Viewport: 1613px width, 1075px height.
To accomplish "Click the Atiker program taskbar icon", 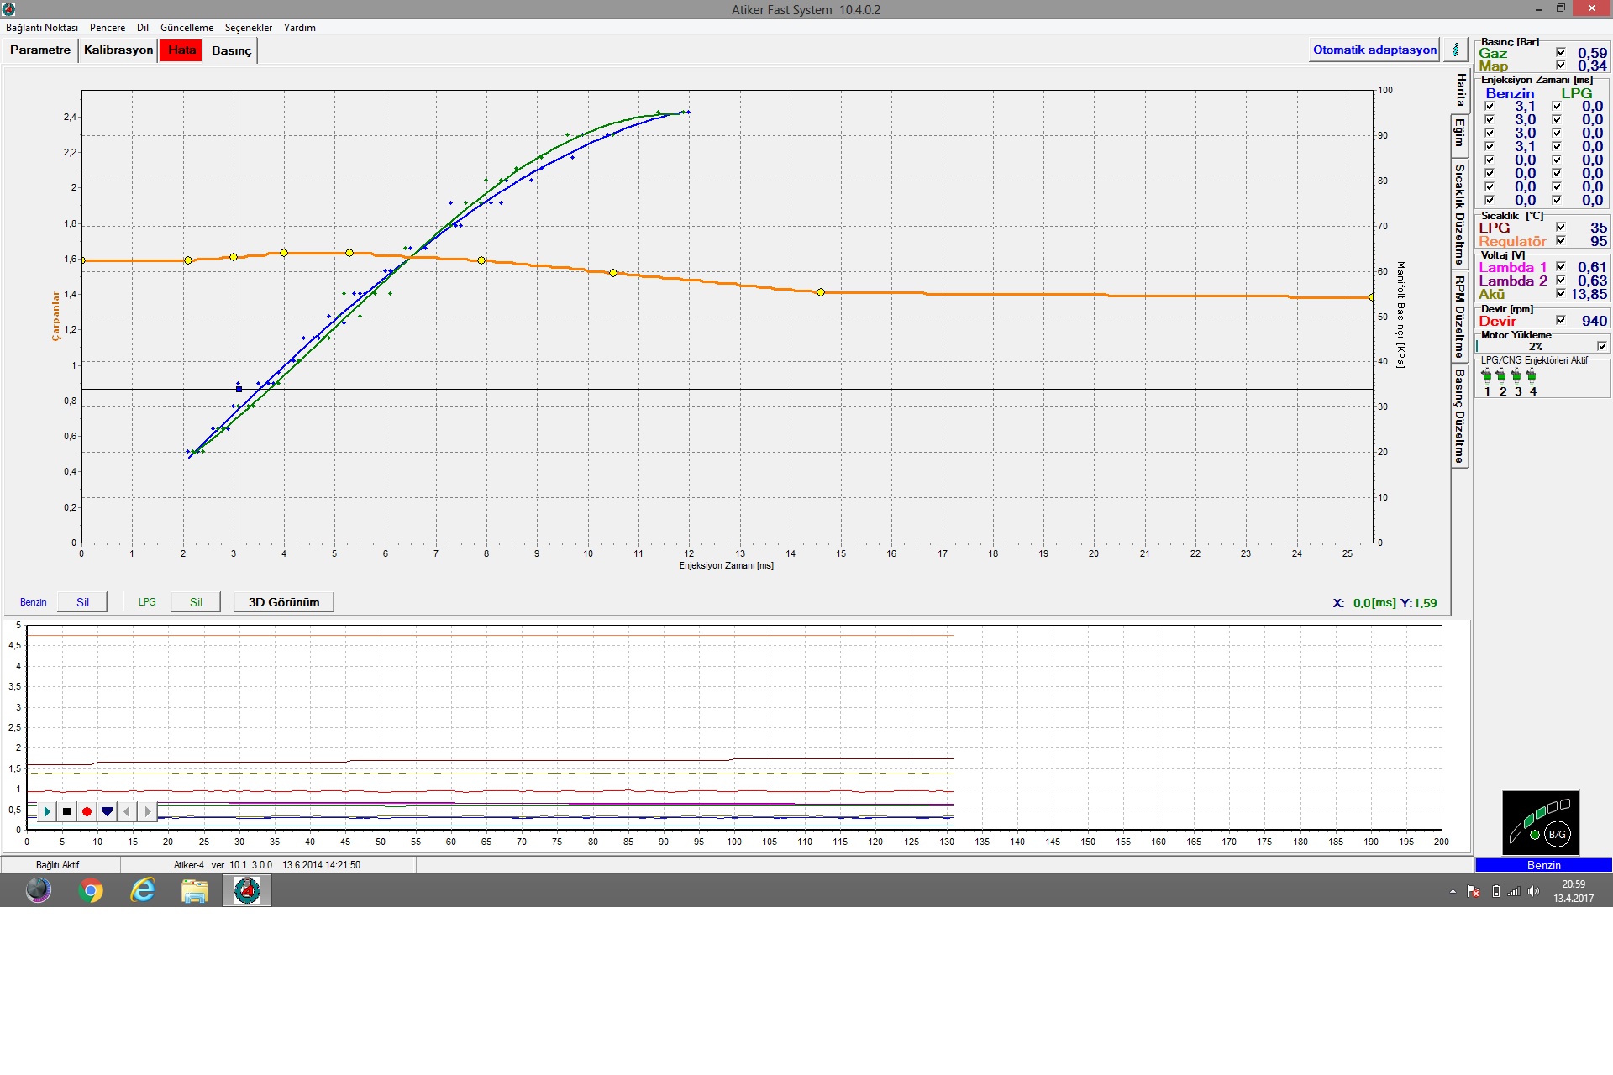I will point(247,890).
